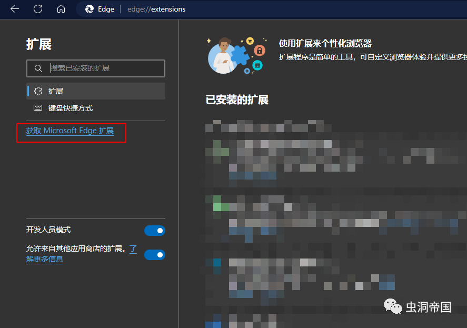The width and height of the screenshot is (467, 328).
Task: Open 获取 Microsoft Edge 扩展 link
Action: pos(70,131)
